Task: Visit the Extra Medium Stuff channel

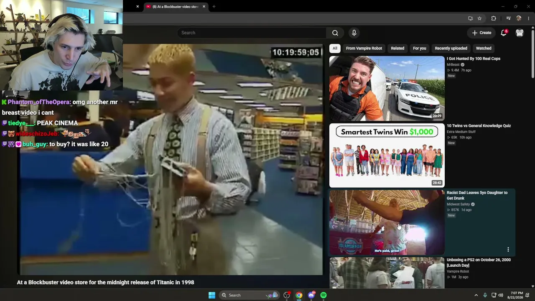Action: [461, 132]
